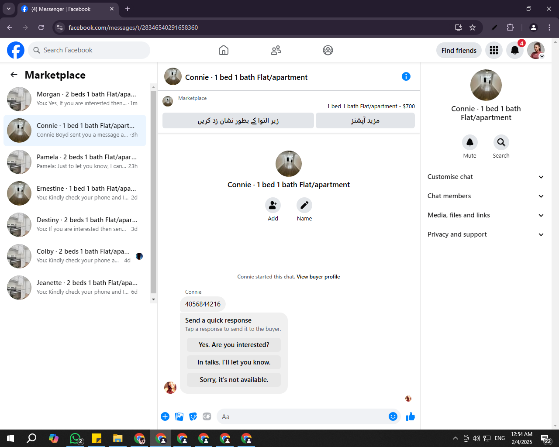Click the volume icon in system tray
The height and width of the screenshot is (447, 559).
click(x=476, y=438)
